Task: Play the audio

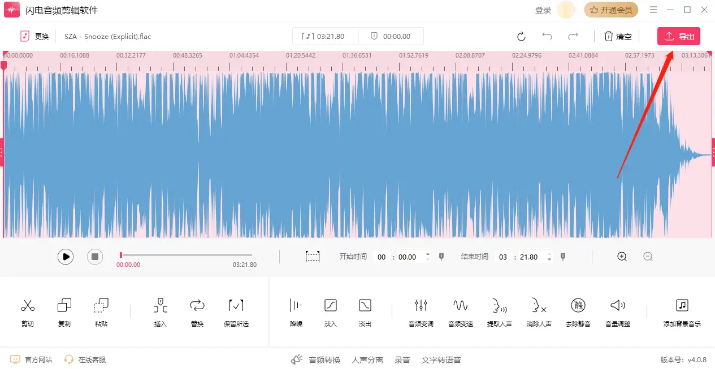Action: click(x=66, y=257)
